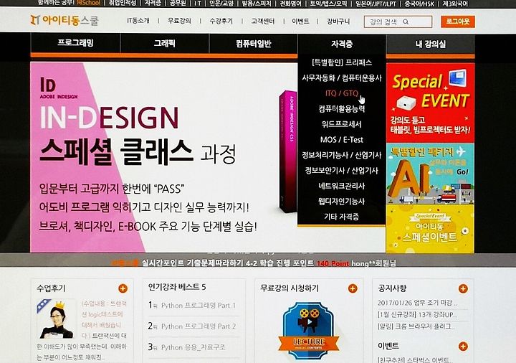The image size is (516, 363).
Task: Open notice [1월 신규강좌] 13개 강좌UP
Action: point(417,315)
